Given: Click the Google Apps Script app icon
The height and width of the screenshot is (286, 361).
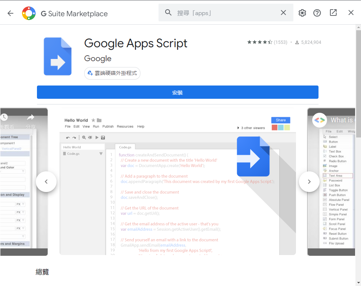Looking at the screenshot, I should pyautogui.click(x=58, y=56).
